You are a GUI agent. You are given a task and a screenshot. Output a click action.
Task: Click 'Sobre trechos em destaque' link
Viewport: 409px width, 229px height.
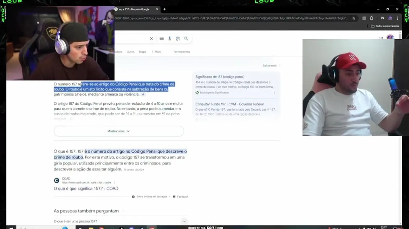click(152, 197)
